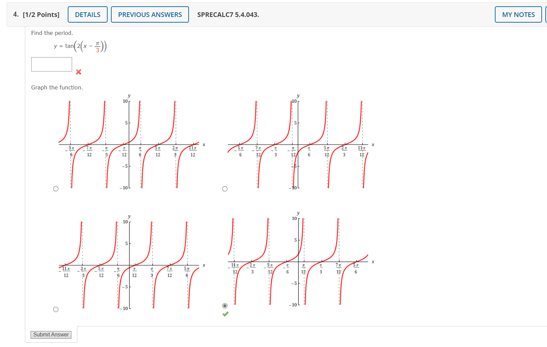This screenshot has height=347, width=547.
Task: Open PREVIOUS ANSWERS
Action: (150, 14)
